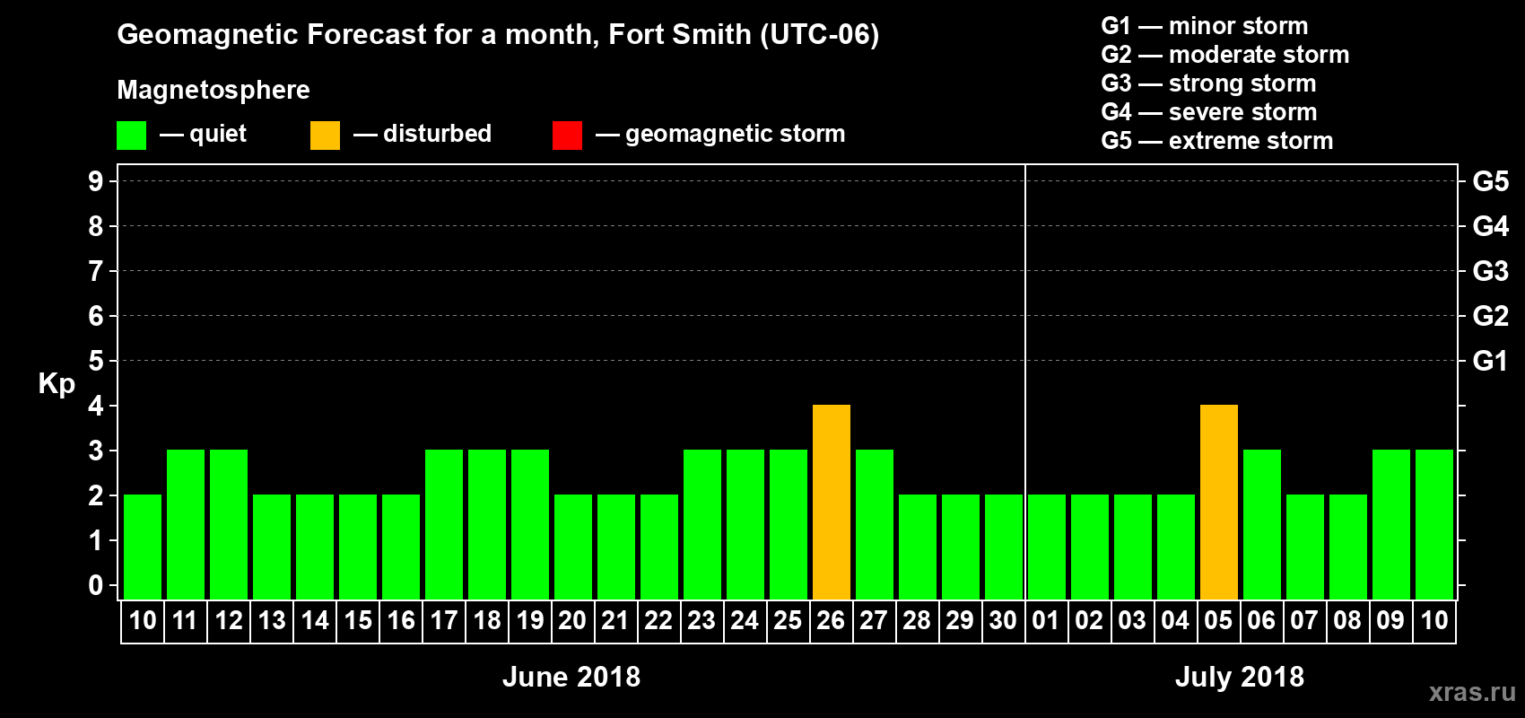Click date cell 05 in July
Screen dimensions: 1525x718
(1219, 621)
